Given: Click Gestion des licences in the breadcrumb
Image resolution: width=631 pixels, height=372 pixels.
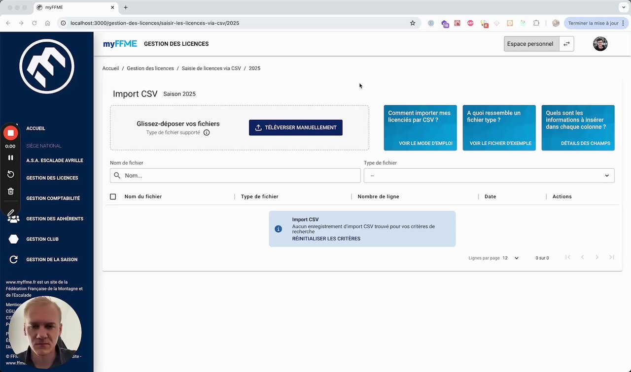Looking at the screenshot, I should [x=150, y=68].
